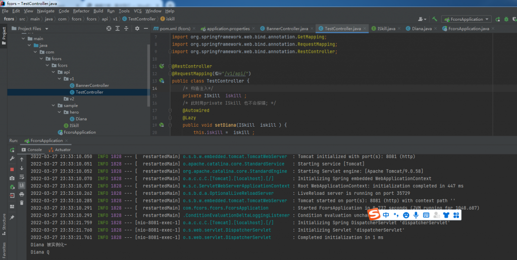Screen dimensions: 517x260
Task: Click the Expand All icon in Project panel
Action: point(117,29)
